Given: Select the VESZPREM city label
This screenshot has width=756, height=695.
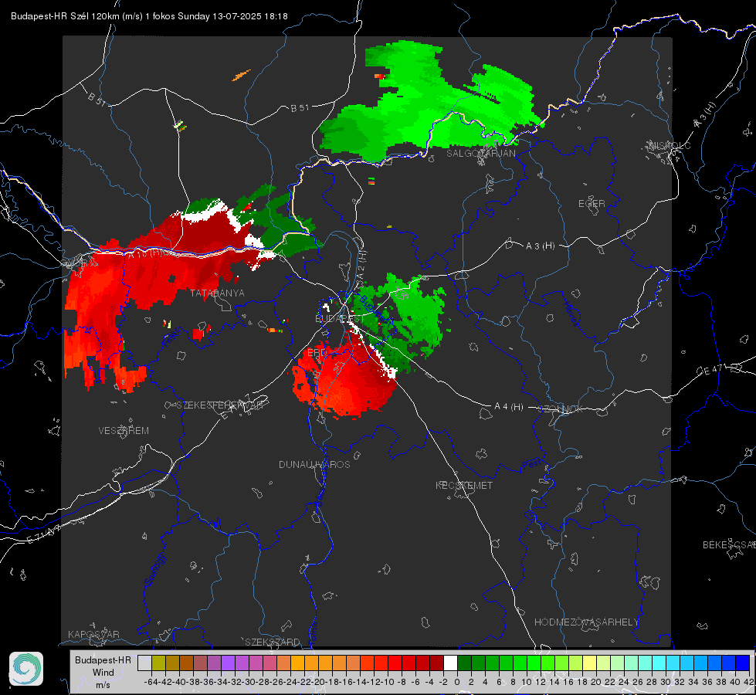Looking at the screenshot, I should [124, 431].
